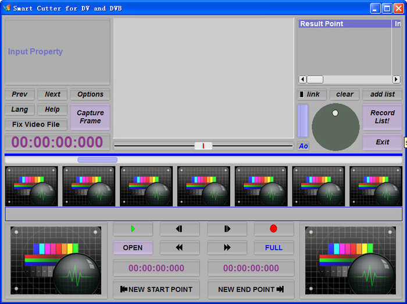Step forward one frame

[227, 229]
